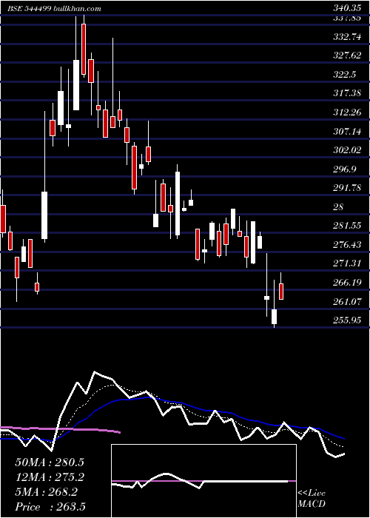Select the 312.26 axis value
The image size is (370, 518).
coord(347,112)
